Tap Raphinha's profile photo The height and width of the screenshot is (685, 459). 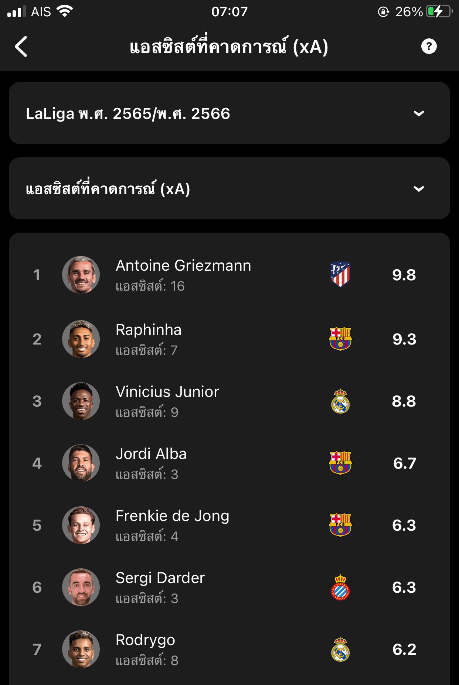coord(81,339)
